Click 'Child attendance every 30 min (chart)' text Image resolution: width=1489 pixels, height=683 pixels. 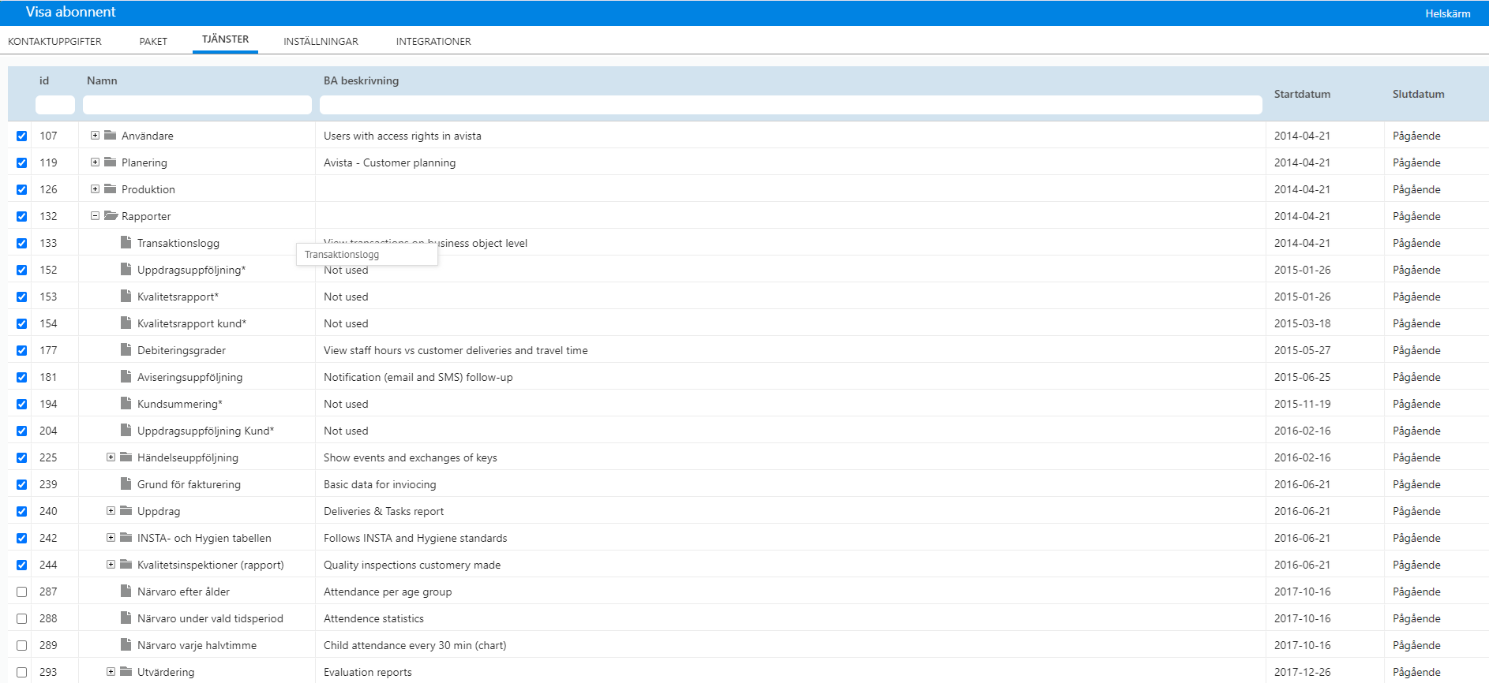point(415,645)
